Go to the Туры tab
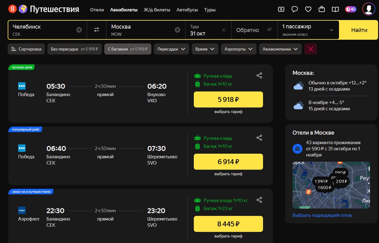Screen dimensions: 379x243 click(x=210, y=10)
